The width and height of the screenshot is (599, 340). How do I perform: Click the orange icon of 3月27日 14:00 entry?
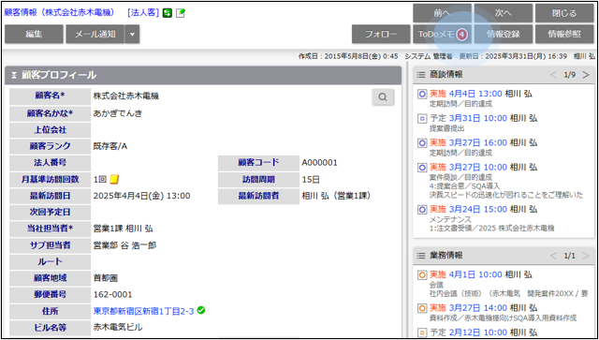click(x=422, y=308)
